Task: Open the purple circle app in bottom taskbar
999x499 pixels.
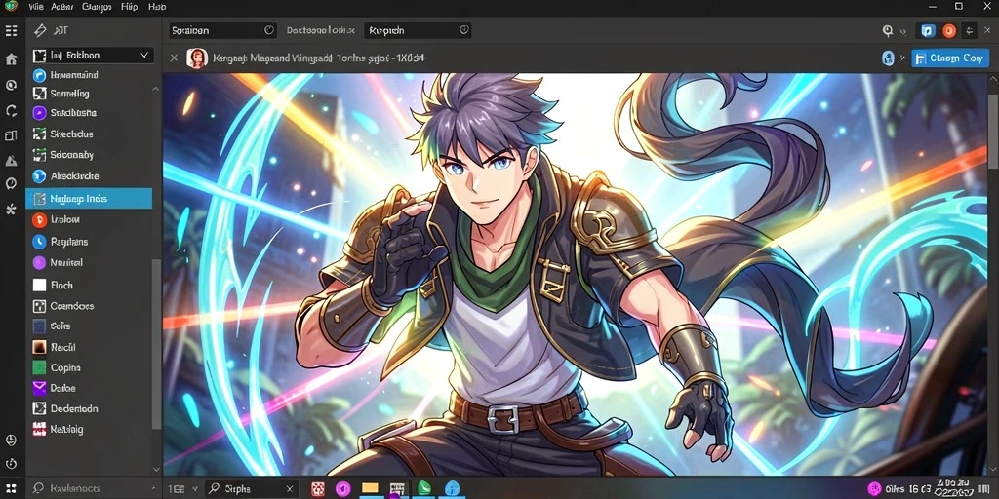Action: (343, 489)
